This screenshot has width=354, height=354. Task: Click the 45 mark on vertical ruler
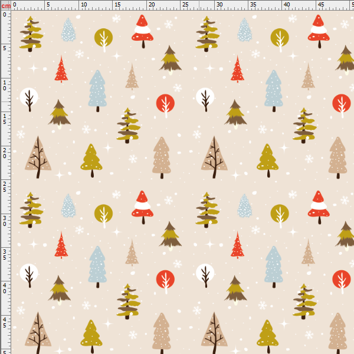[x=5, y=322]
